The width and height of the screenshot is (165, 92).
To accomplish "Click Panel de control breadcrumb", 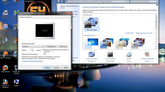I will tap(75, 2).
